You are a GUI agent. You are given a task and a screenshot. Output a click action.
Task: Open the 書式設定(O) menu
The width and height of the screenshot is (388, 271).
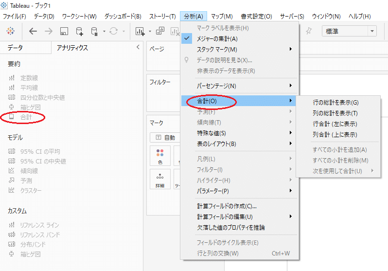pyautogui.click(x=256, y=17)
